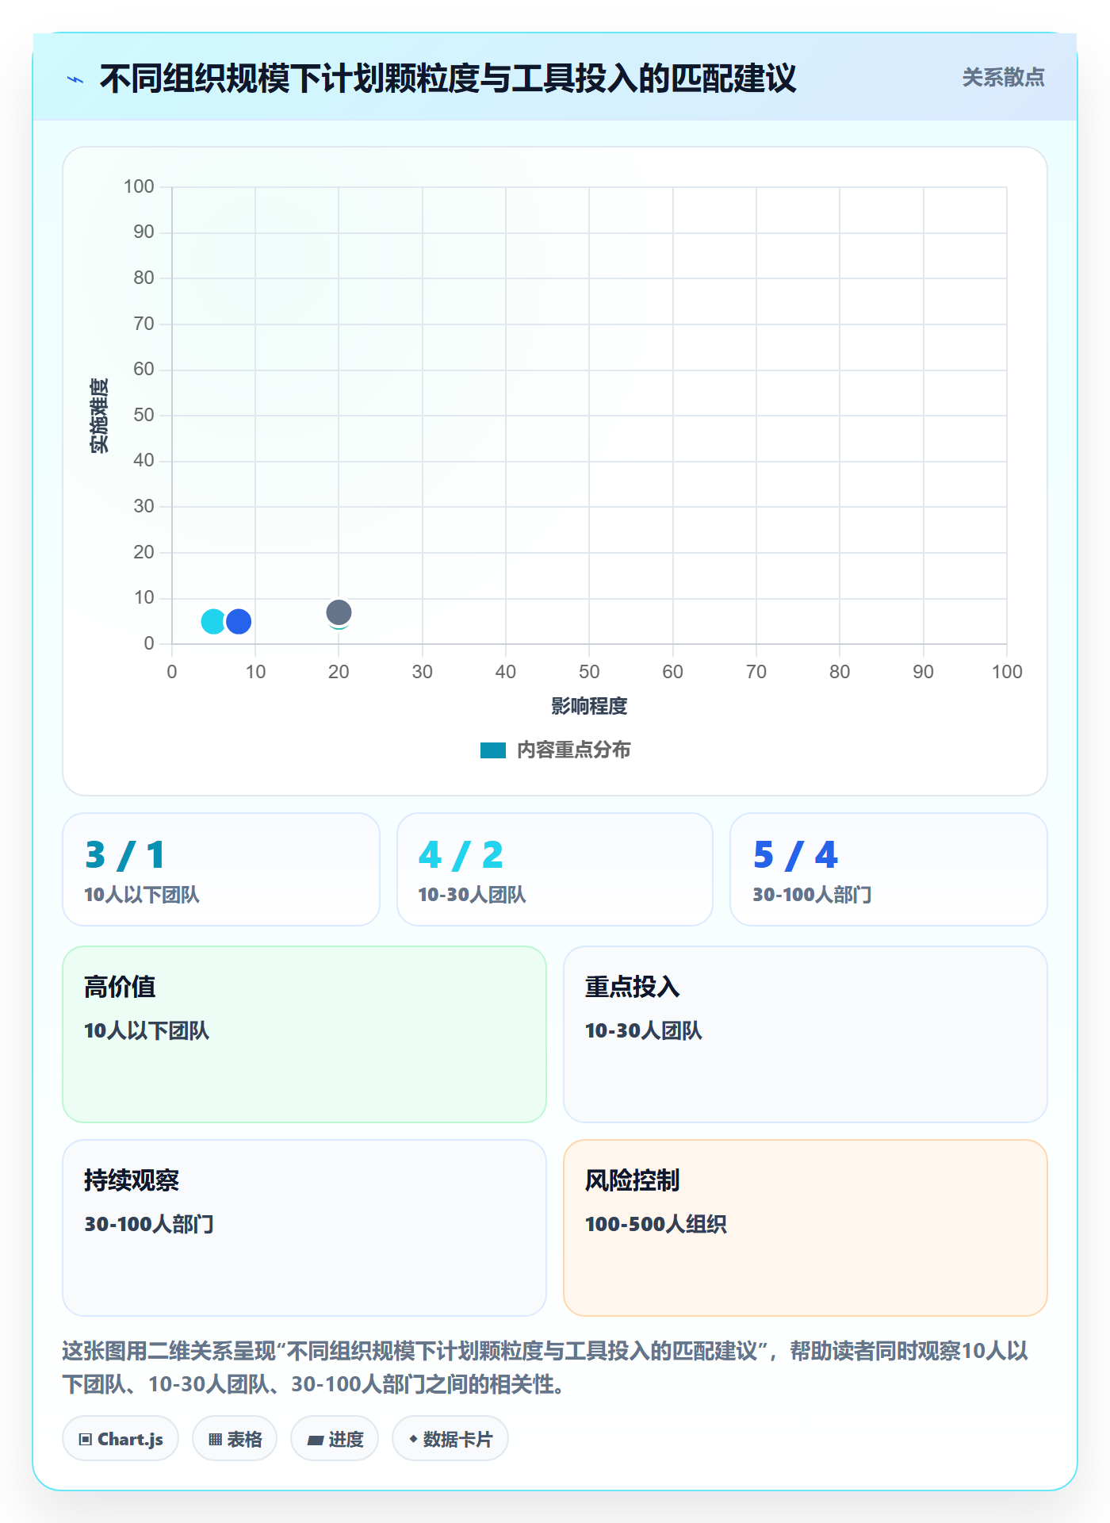Click 30-100人部门 in the 持续观察 card
The image size is (1110, 1523).
149,1224
